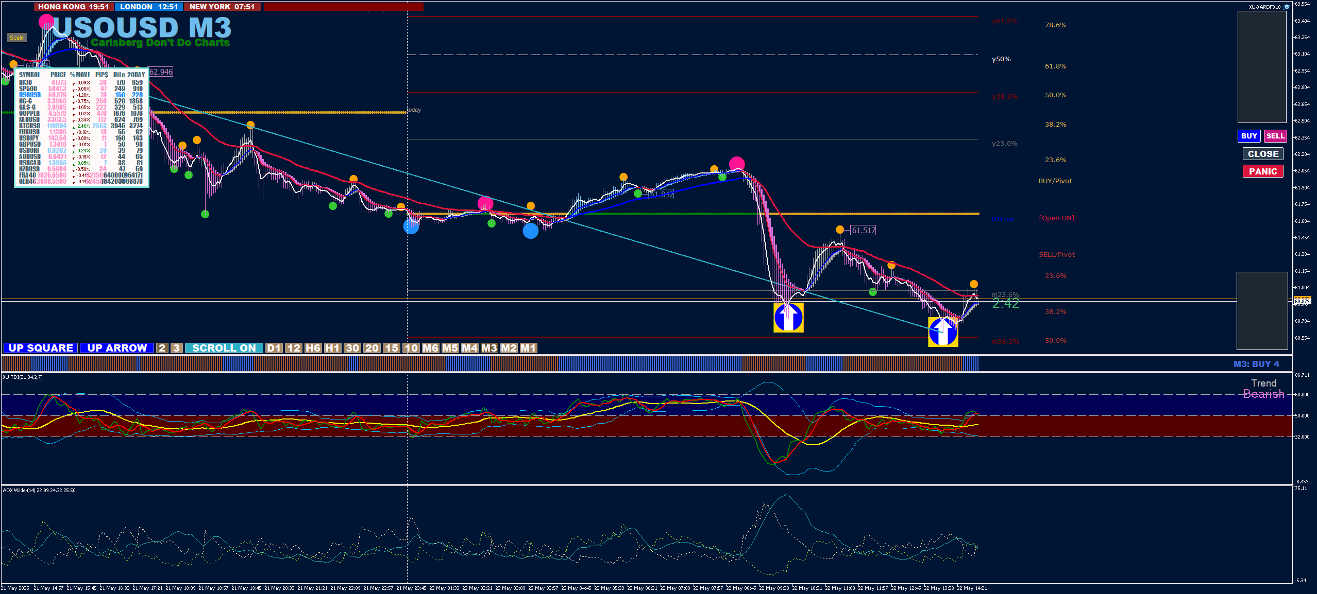Click the magenta circle at the chart's top left
The width and height of the screenshot is (1317, 594).
(46, 21)
